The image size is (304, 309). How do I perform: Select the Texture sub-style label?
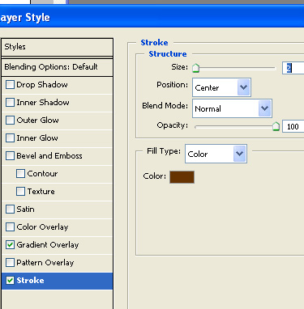click(x=41, y=192)
